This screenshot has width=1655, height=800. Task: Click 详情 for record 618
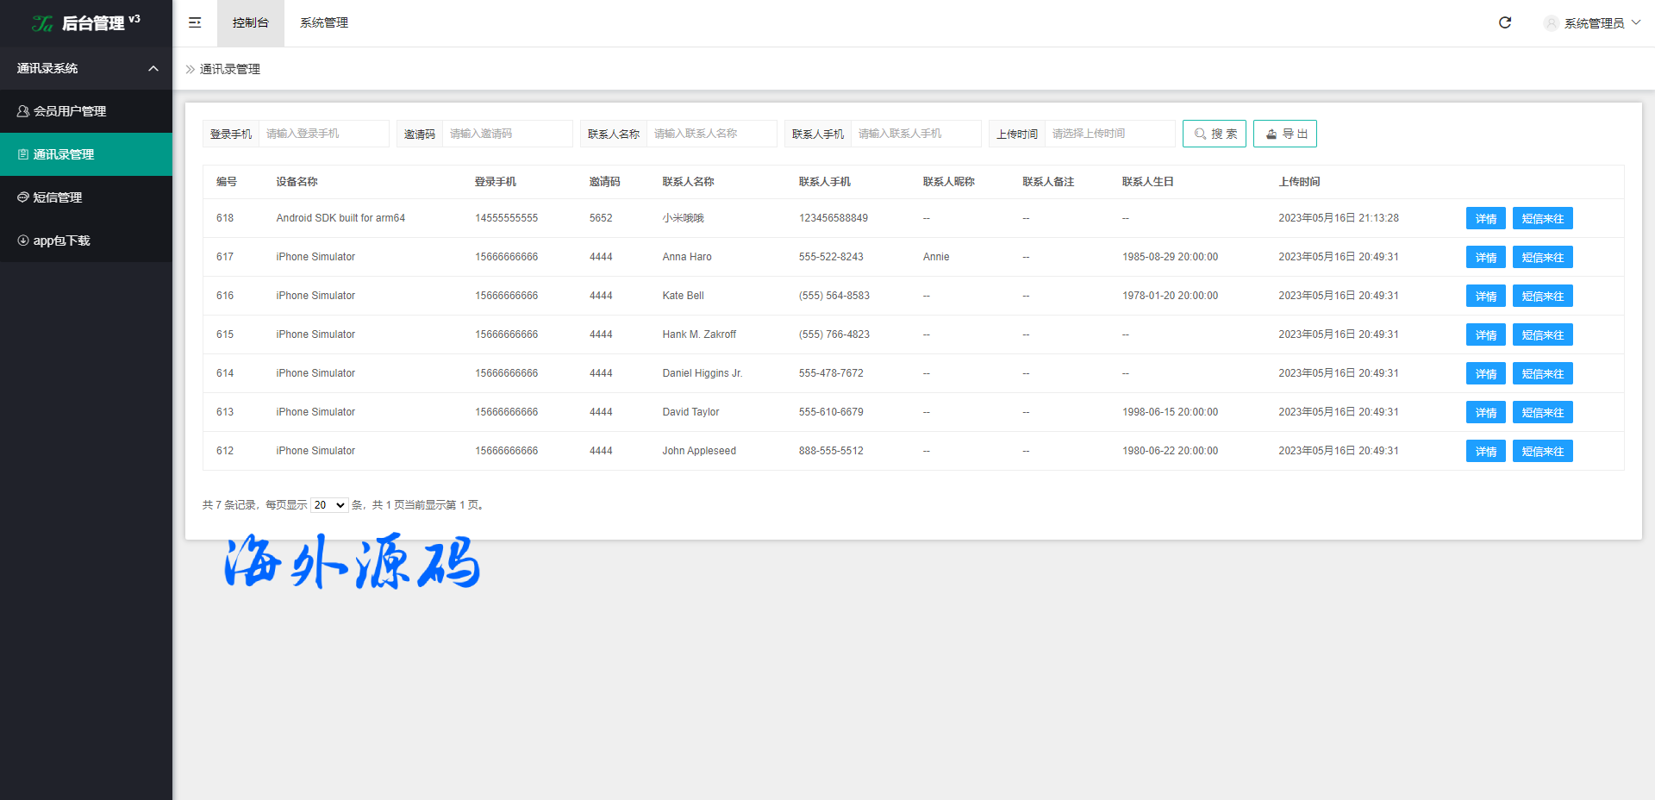1485,218
